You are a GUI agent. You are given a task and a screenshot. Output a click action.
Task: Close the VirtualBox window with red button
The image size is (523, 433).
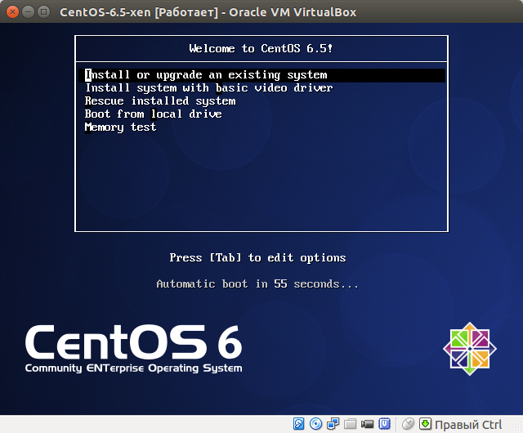[x=12, y=12]
